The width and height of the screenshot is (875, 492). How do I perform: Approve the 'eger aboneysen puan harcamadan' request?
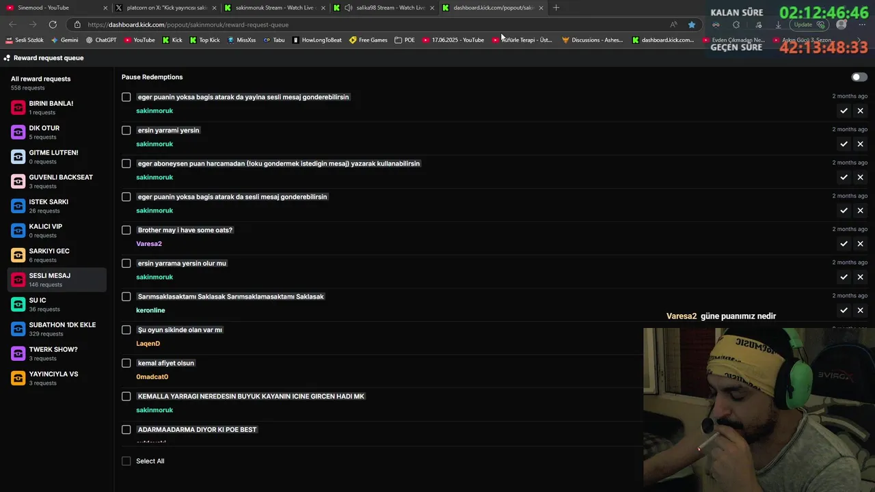pyautogui.click(x=844, y=177)
